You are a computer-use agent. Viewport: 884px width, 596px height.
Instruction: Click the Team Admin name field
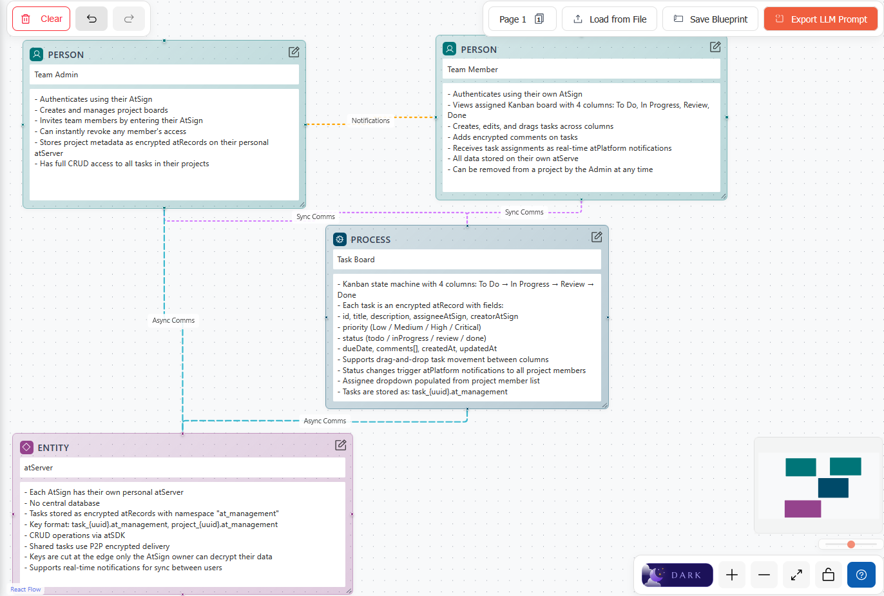point(164,75)
